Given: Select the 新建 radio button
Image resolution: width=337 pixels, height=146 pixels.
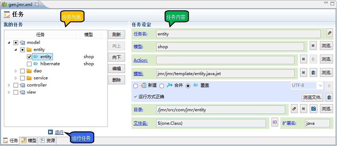Looking at the screenshot, I should point(135,86).
